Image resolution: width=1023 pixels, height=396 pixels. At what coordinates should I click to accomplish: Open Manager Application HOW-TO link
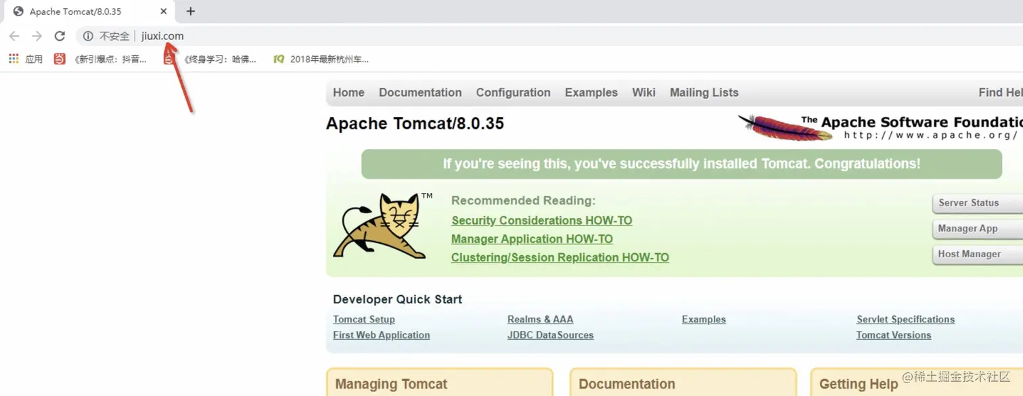click(x=532, y=239)
